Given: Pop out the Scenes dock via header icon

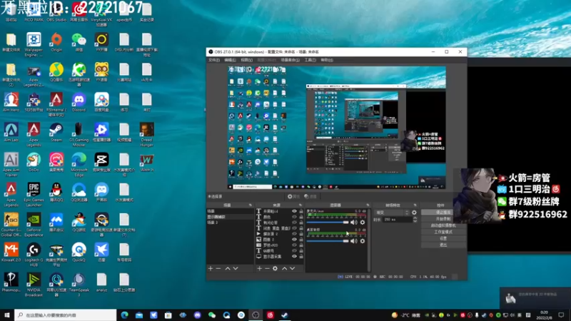Looking at the screenshot, I should click(251, 205).
